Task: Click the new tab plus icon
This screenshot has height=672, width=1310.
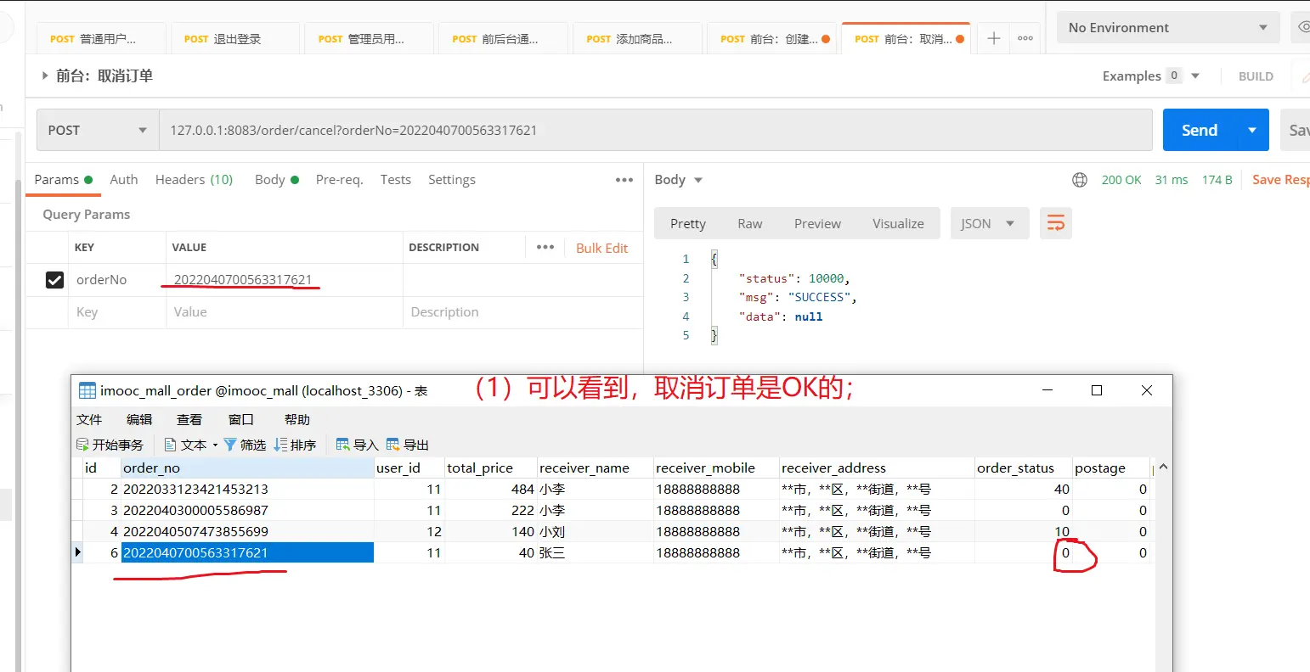Action: (993, 38)
